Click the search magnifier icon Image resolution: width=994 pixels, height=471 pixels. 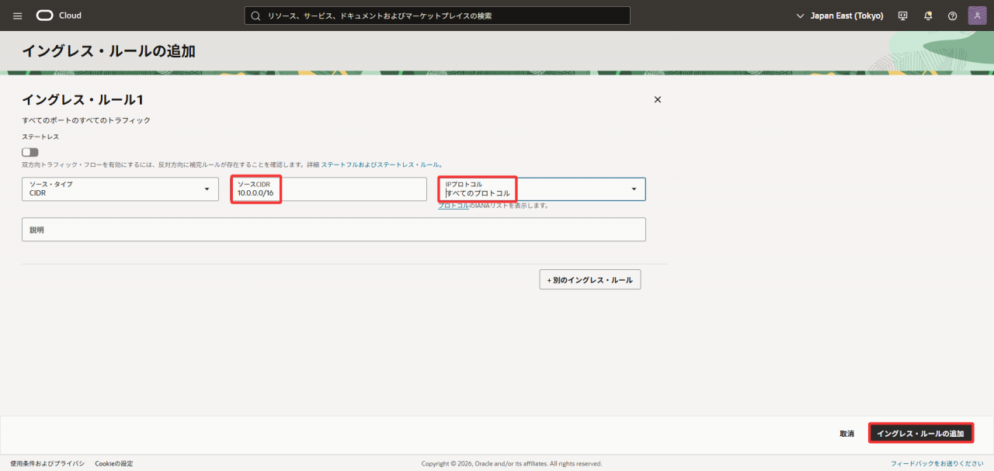pos(255,16)
